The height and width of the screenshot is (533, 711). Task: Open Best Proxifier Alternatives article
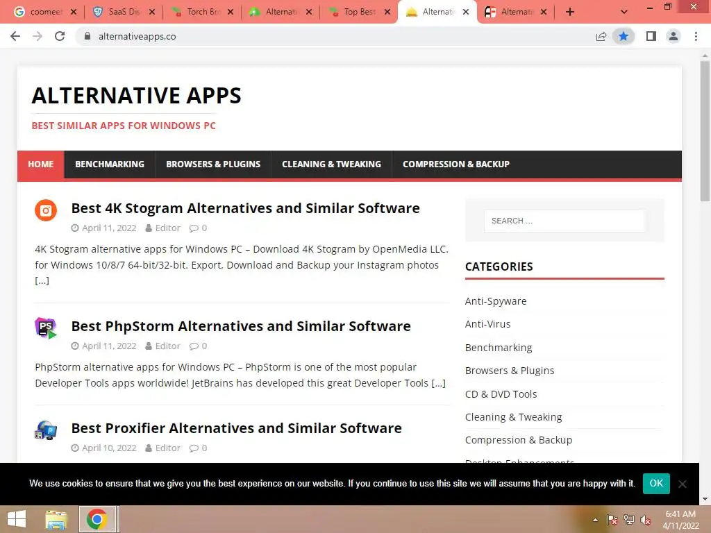pos(236,428)
